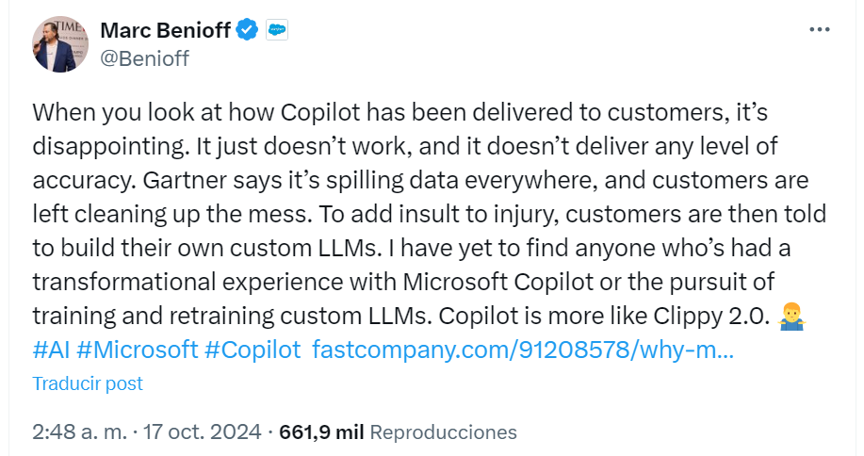Click the 2:48 a. m. timestamp
864x456 pixels.
pos(78,432)
